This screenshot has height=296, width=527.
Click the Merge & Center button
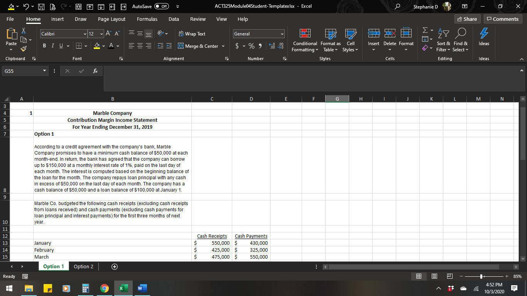[x=198, y=46]
